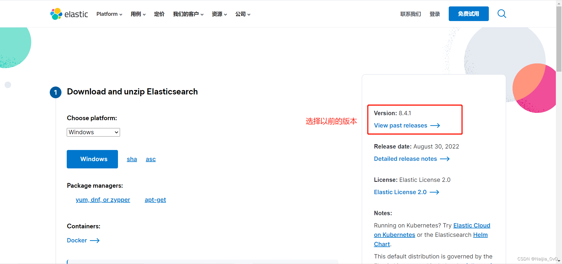Screen dimensions: 562x264
Task: Open the Docker containers link
Action: click(83, 240)
